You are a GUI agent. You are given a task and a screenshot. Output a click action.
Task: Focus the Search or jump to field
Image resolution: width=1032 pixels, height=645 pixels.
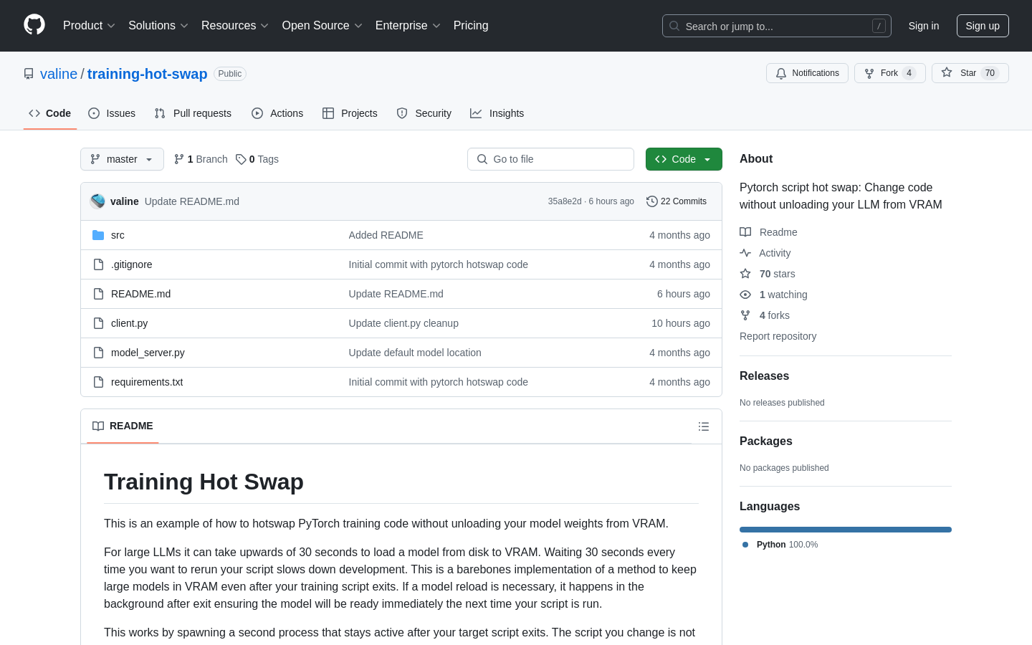point(777,26)
